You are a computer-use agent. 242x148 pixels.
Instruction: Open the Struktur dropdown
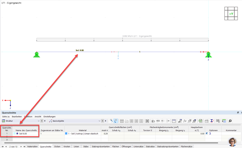[39, 121]
